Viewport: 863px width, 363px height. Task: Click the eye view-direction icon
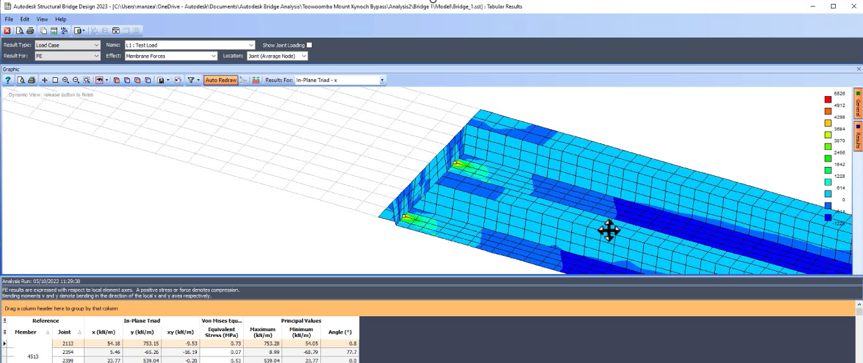[x=99, y=80]
